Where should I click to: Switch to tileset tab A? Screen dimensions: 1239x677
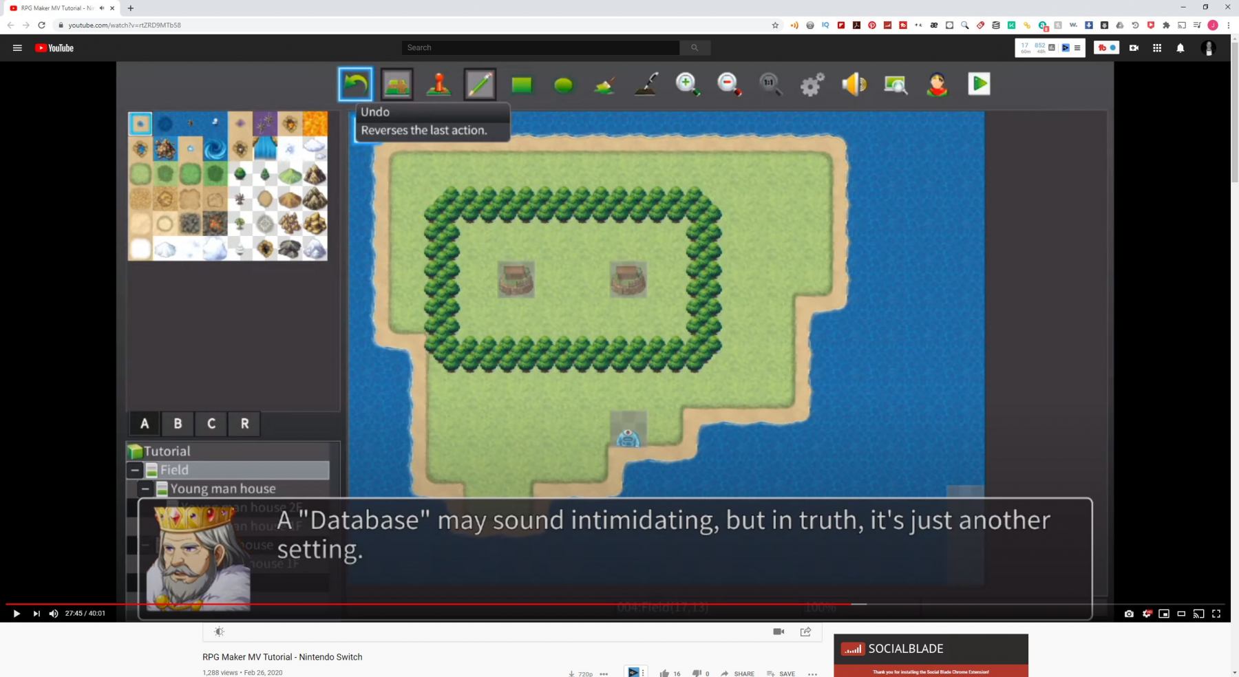tap(145, 424)
